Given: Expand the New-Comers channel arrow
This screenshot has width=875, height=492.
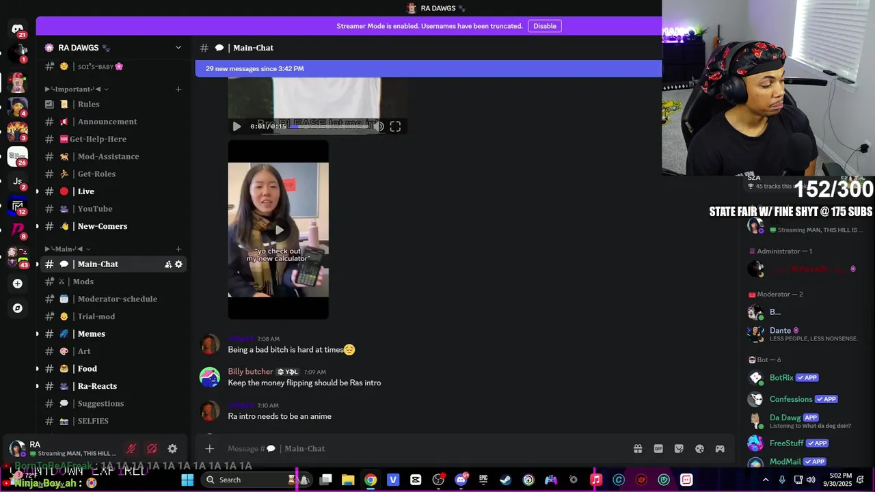Looking at the screenshot, I should point(37,226).
